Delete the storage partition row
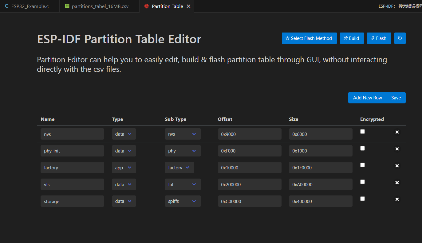 pyautogui.click(x=397, y=199)
